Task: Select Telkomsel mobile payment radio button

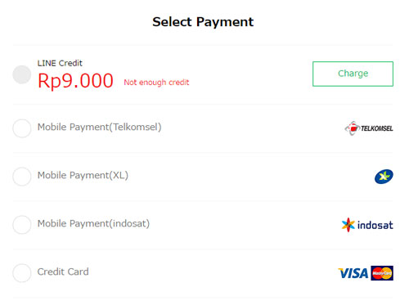Action: (x=22, y=128)
